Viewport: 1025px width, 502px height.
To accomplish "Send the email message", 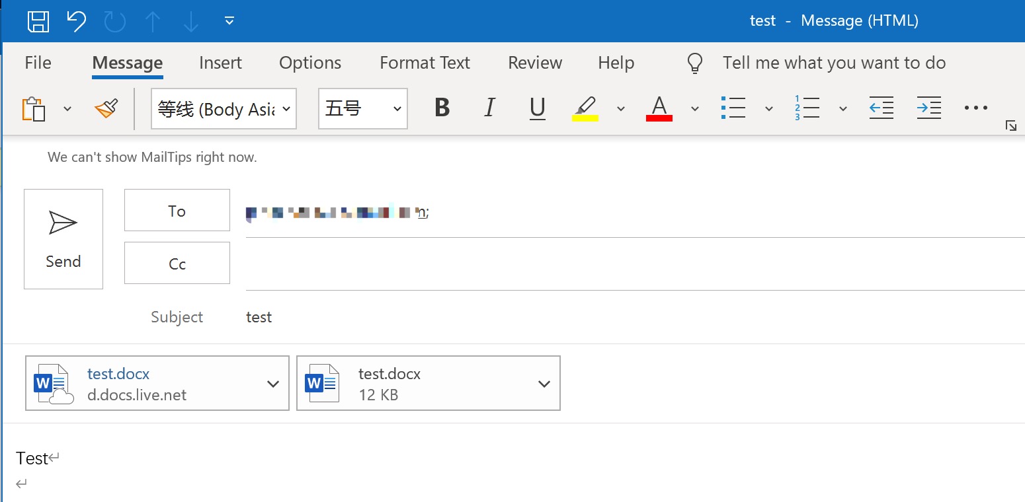I will tap(63, 239).
